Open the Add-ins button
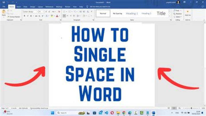This screenshot has height=116, width=206. [x=188, y=13]
